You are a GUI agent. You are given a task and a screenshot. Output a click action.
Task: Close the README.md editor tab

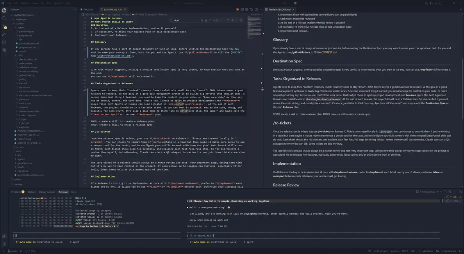pos(125,9)
